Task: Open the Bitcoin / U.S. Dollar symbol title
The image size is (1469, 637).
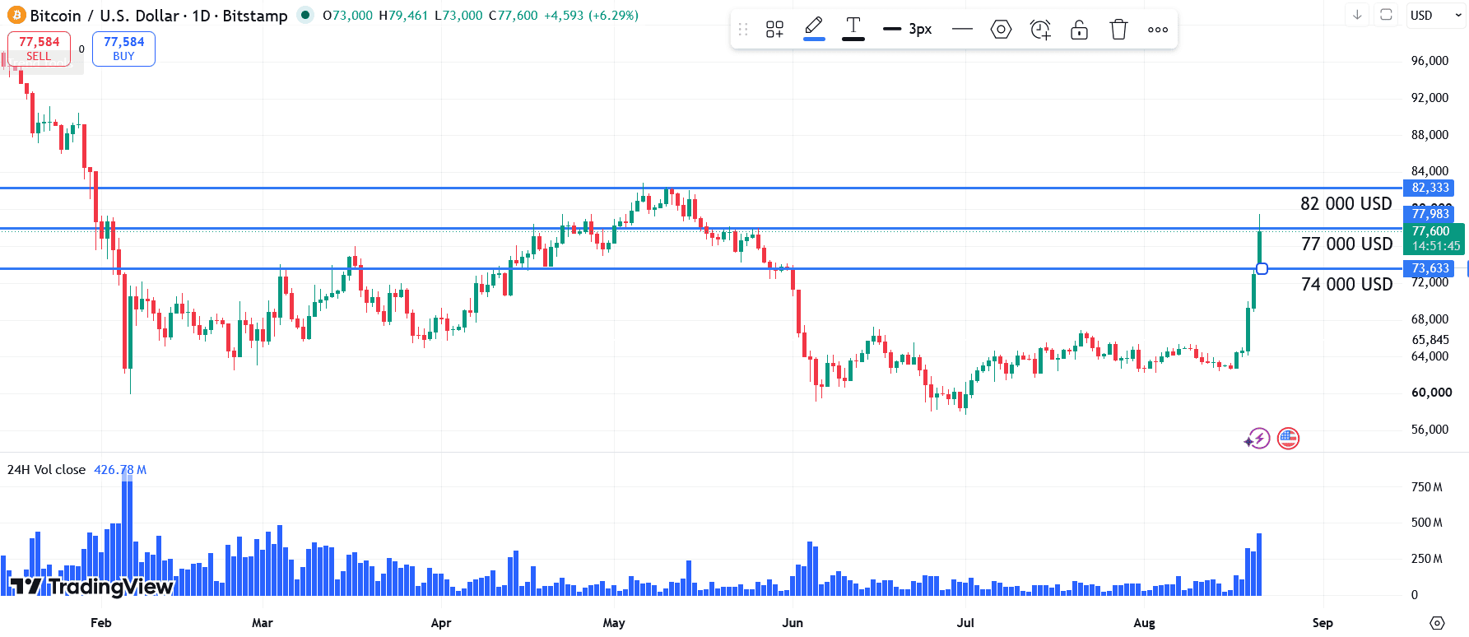Action: coord(159,16)
